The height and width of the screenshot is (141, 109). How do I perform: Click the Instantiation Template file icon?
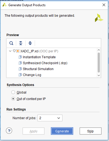pos(20,57)
